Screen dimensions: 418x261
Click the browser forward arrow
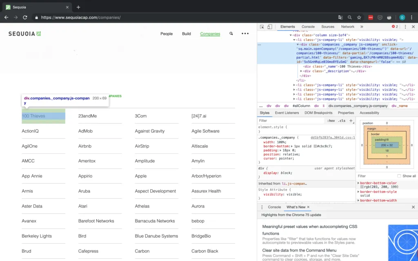(16, 17)
